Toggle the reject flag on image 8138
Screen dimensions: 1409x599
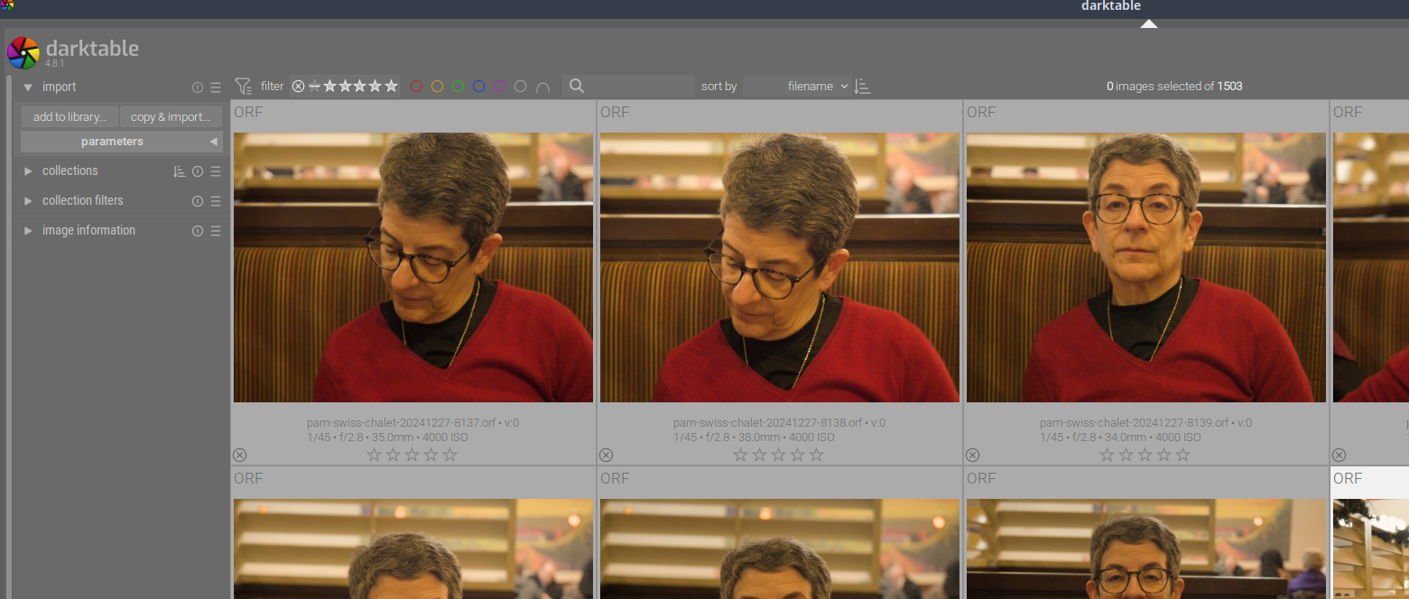tap(606, 455)
